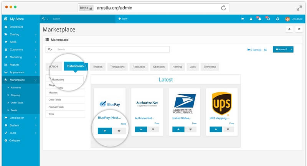Add Authorize.Net extension with plus button
Image resolution: width=307 pixels, height=166 pixels.
point(141,129)
